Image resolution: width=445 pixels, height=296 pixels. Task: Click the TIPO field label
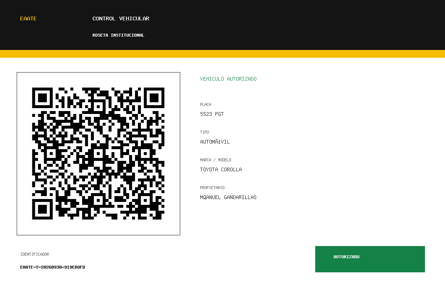tap(204, 132)
